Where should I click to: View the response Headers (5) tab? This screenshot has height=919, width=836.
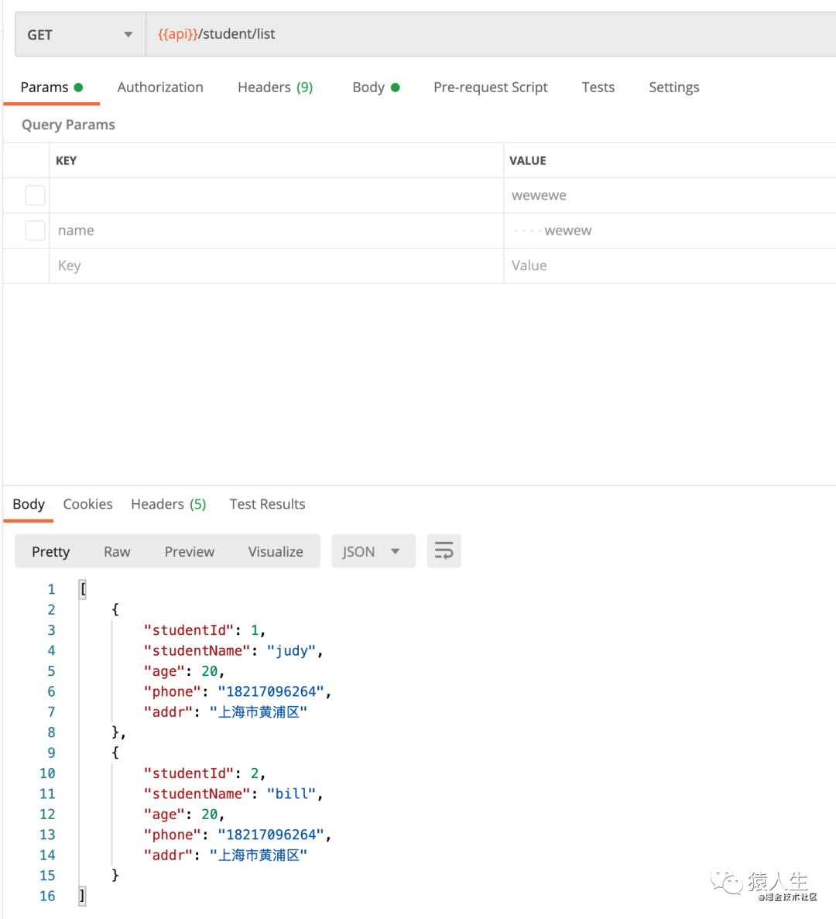coord(168,504)
